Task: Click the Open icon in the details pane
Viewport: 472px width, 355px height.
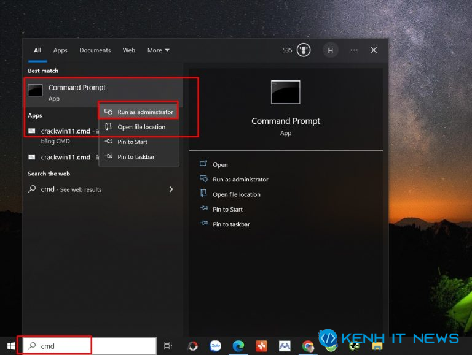Action: 203,163
